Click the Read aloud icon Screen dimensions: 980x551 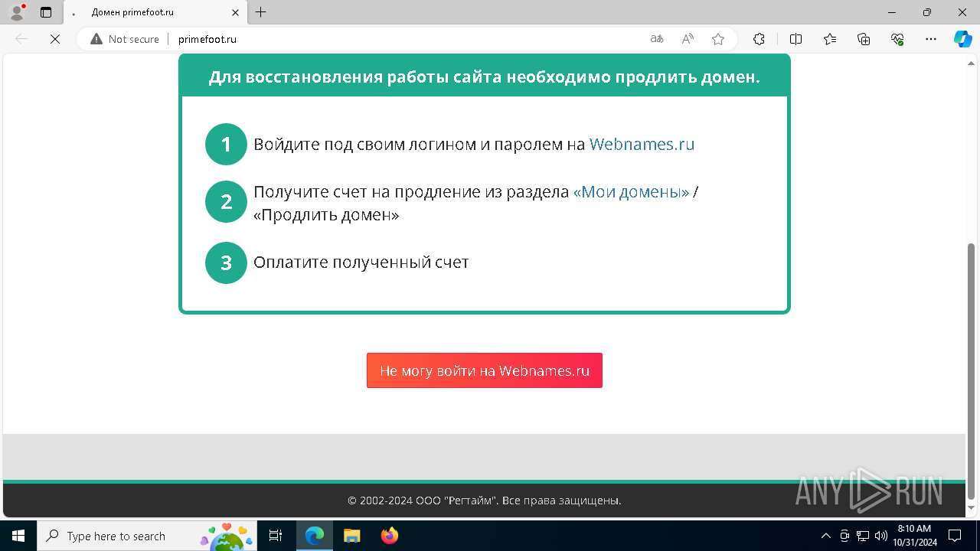click(688, 39)
